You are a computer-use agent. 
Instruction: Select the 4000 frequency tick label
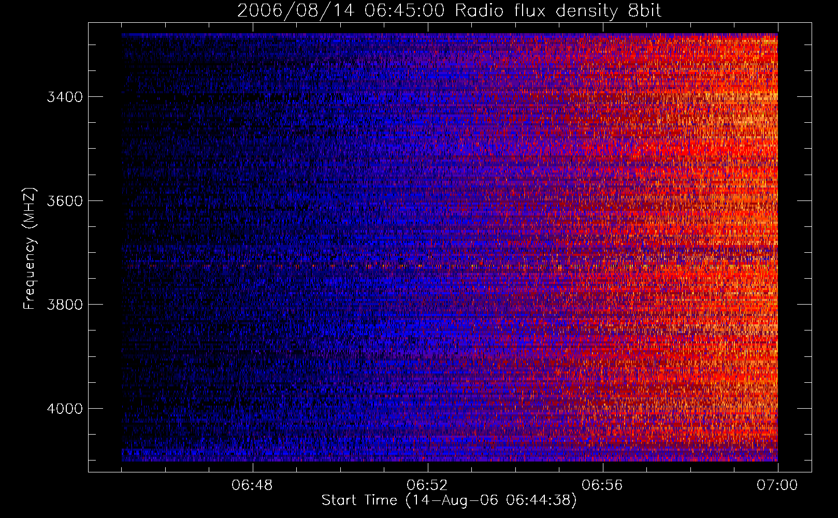[x=65, y=409]
